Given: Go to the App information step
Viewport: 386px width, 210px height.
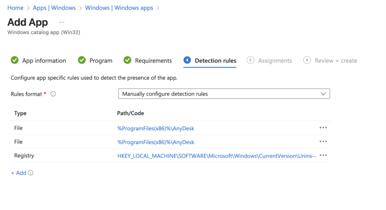Looking at the screenshot, I should coord(44,61).
